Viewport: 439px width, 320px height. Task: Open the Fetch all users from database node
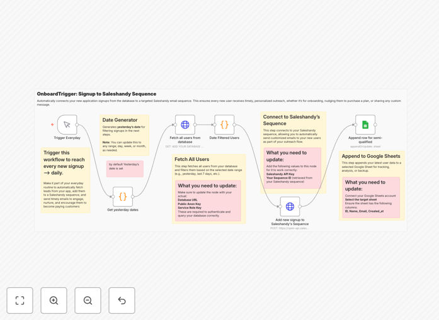185,124
